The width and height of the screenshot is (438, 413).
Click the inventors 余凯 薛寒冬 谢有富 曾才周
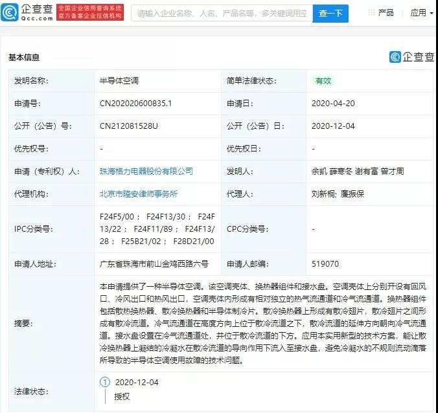pyautogui.click(x=358, y=171)
